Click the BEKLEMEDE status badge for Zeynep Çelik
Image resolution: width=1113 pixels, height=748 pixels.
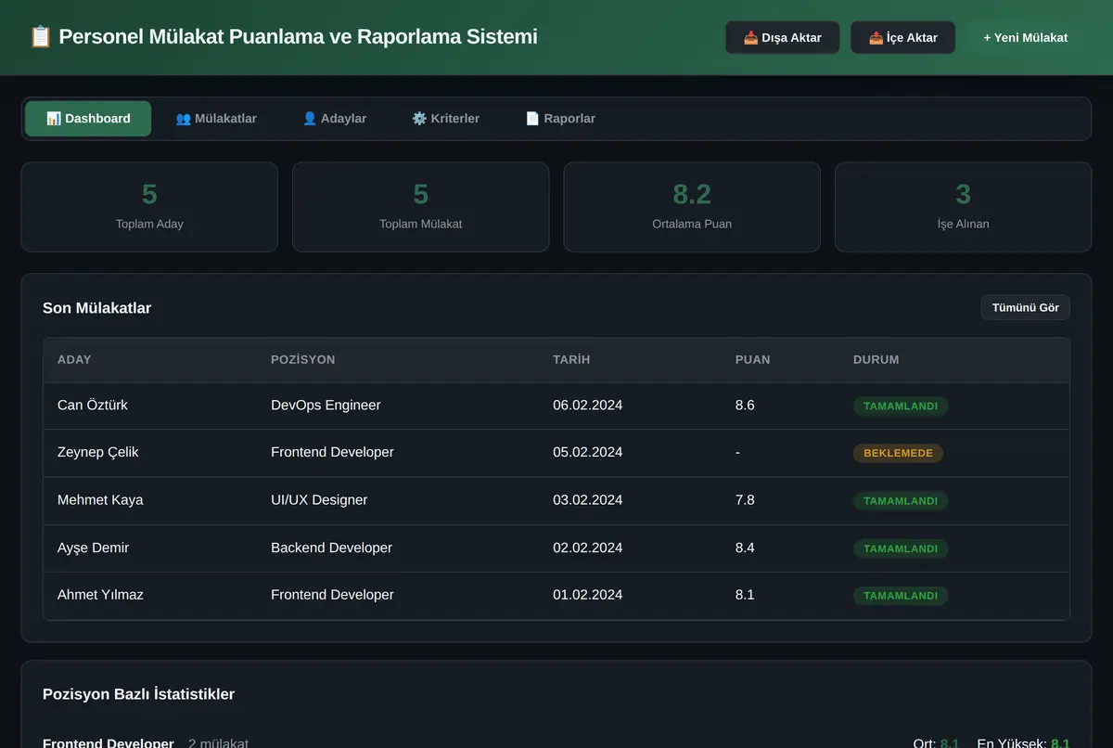(898, 454)
